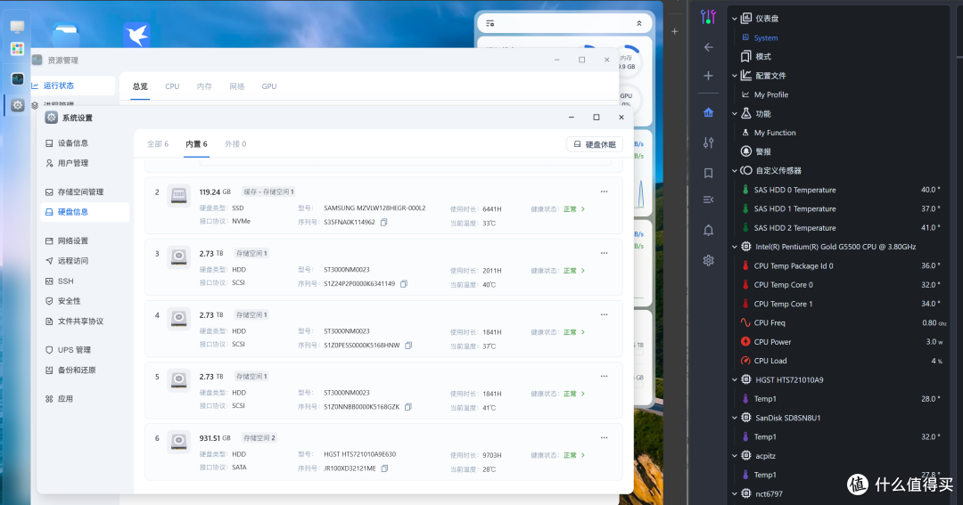Select the My Profile tree item
Image resolution: width=963 pixels, height=505 pixels.
click(x=770, y=94)
